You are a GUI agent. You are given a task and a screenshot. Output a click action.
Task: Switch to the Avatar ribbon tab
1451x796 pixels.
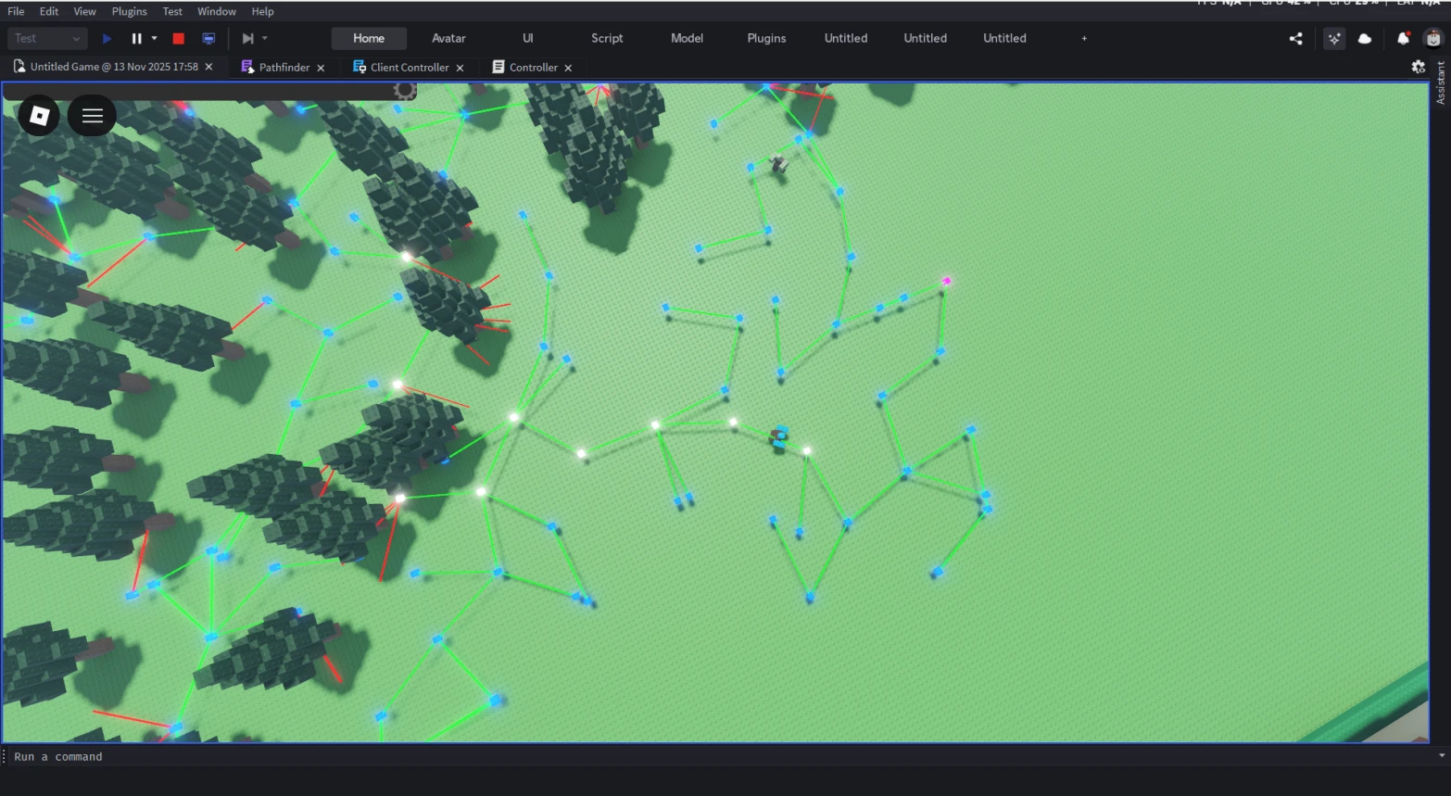[x=448, y=38]
